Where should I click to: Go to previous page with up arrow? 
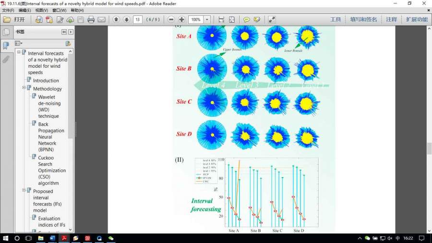[116, 20]
